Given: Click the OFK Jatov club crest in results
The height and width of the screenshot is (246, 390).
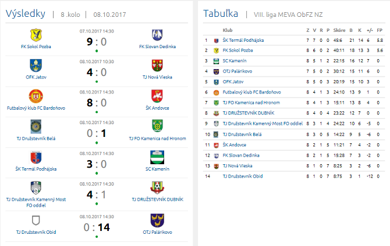Looking at the screenshot, I should pyautogui.click(x=36, y=65).
